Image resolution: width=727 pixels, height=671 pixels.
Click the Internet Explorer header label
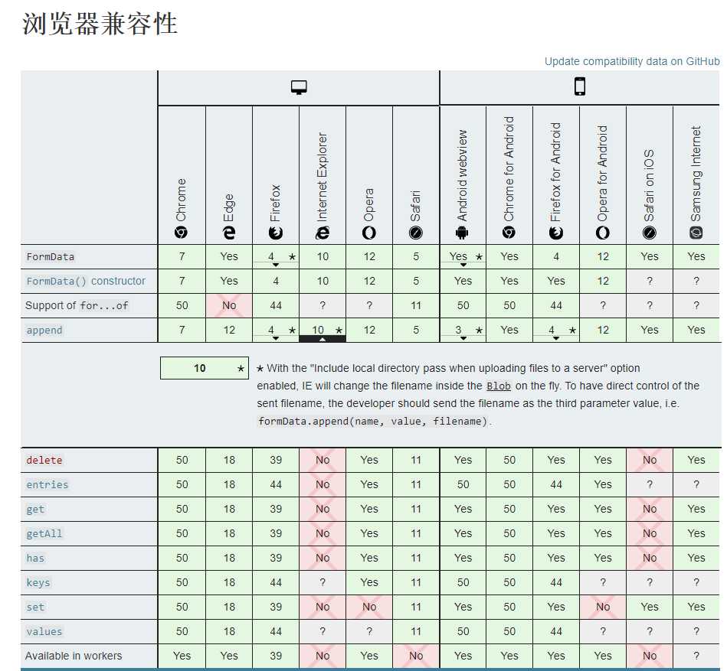(x=323, y=177)
